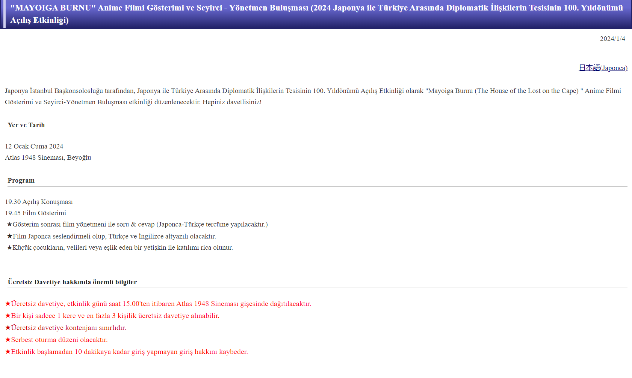Image resolution: width=632 pixels, height=378 pixels.
Task: Click the "Yer ve Tarih" section heading
Action: (26, 125)
